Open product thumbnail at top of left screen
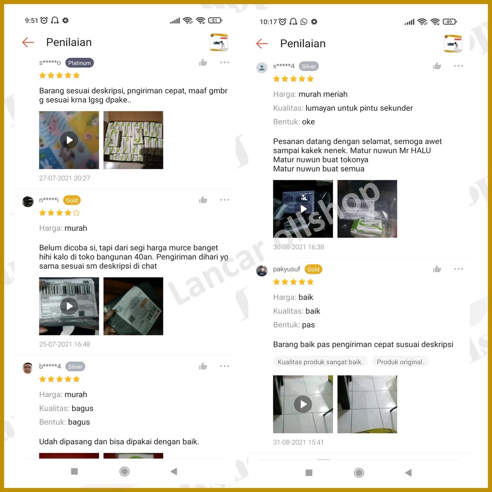Image resolution: width=492 pixels, height=492 pixels. pos(219,42)
